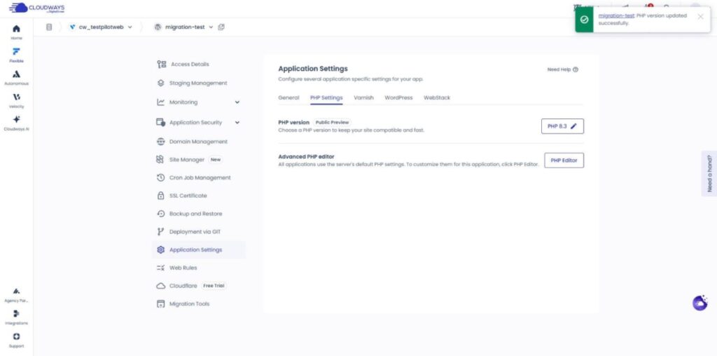Click the Access Details icon

click(162, 64)
